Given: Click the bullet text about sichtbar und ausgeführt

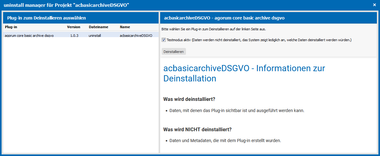Looking at the screenshot, I should (x=237, y=110).
